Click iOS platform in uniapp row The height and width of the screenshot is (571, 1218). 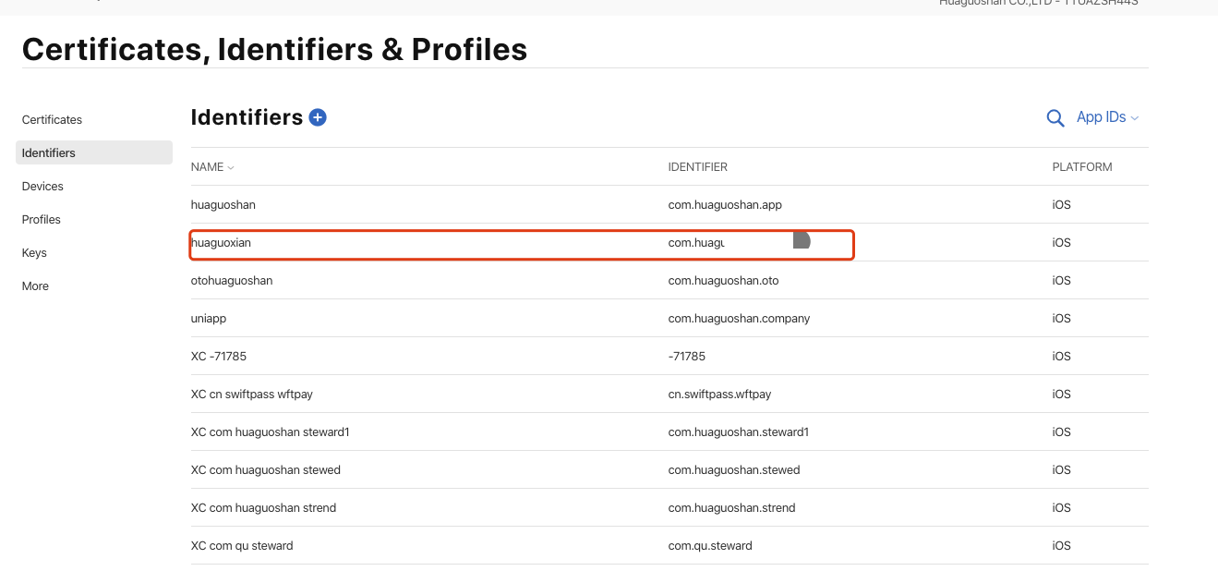[x=1062, y=318]
